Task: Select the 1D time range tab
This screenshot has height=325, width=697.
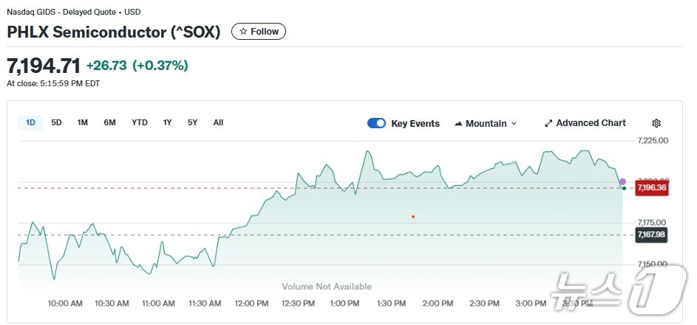Action: (30, 122)
